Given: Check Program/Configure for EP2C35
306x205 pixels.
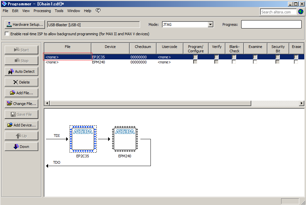Looking at the screenshot, I should (195, 57).
